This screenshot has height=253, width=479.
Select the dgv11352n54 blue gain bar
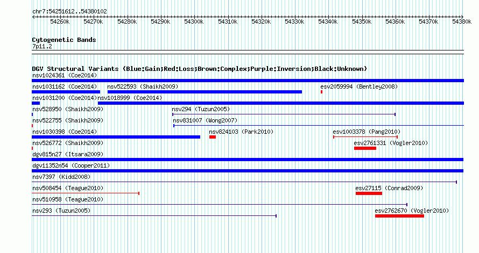(248, 171)
